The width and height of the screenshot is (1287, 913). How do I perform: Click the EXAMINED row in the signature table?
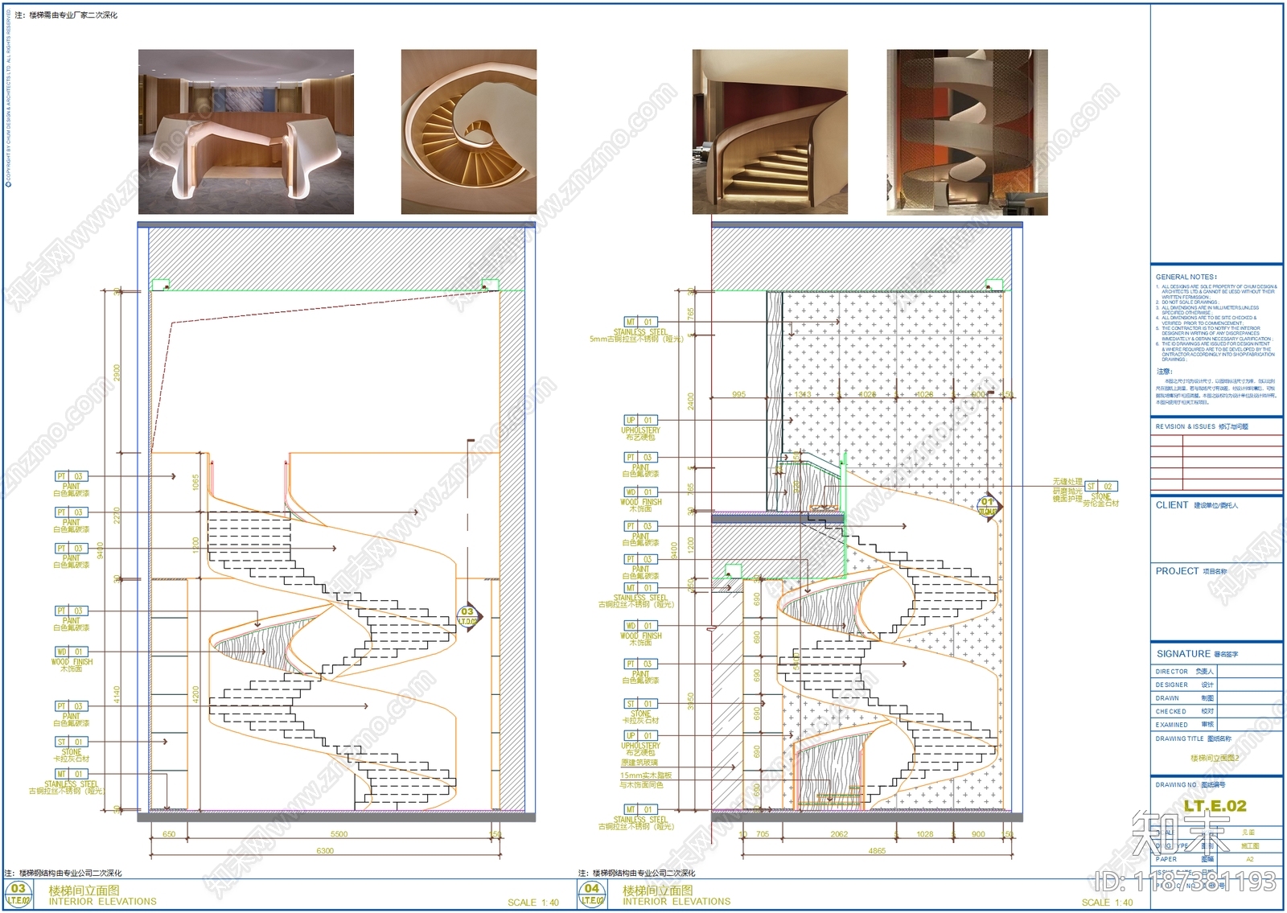click(1217, 725)
